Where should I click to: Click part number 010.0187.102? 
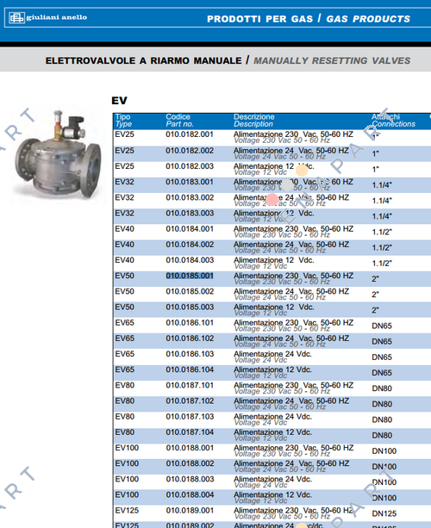click(190, 401)
